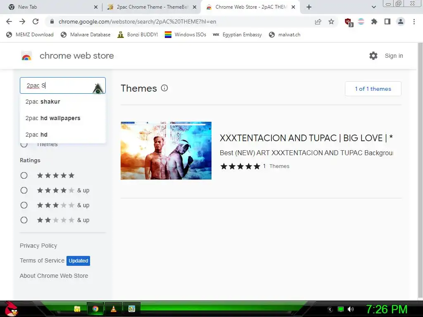This screenshot has height=317, width=423.
Task: Select the Themes radio button
Action: 24,144
